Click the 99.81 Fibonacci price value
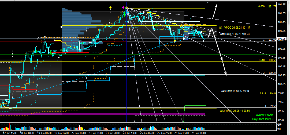 [x=273, y=94]
